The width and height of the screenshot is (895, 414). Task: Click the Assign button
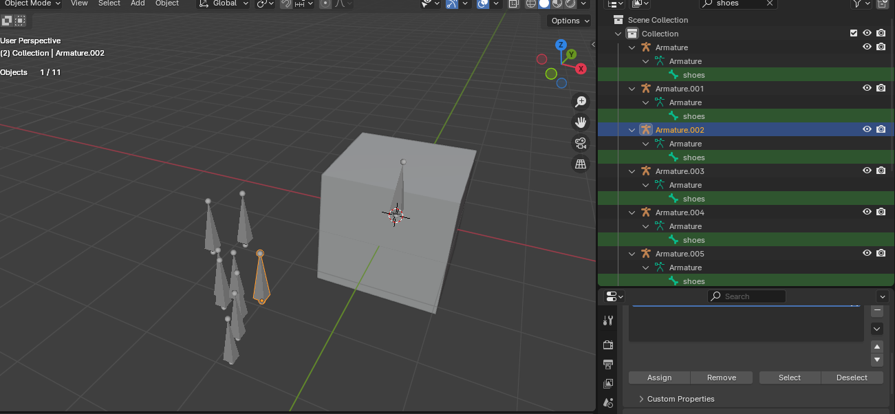pos(659,378)
